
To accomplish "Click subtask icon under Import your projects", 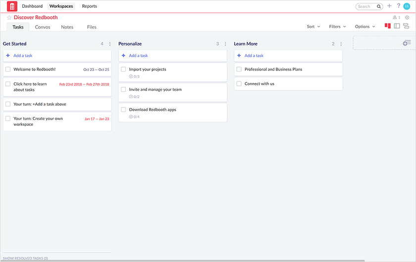I will [131, 76].
